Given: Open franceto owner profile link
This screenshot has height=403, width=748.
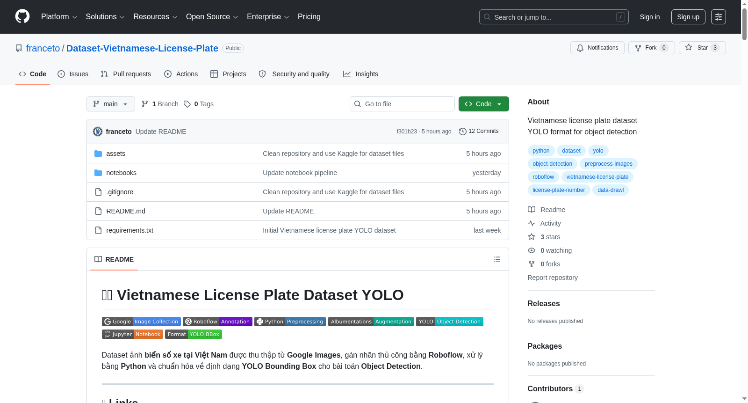Looking at the screenshot, I should [43, 48].
